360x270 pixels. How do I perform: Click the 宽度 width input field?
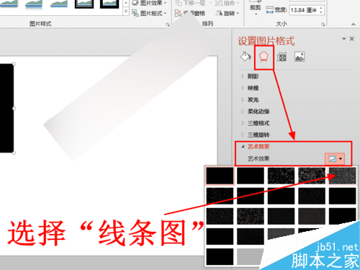tap(304, 10)
